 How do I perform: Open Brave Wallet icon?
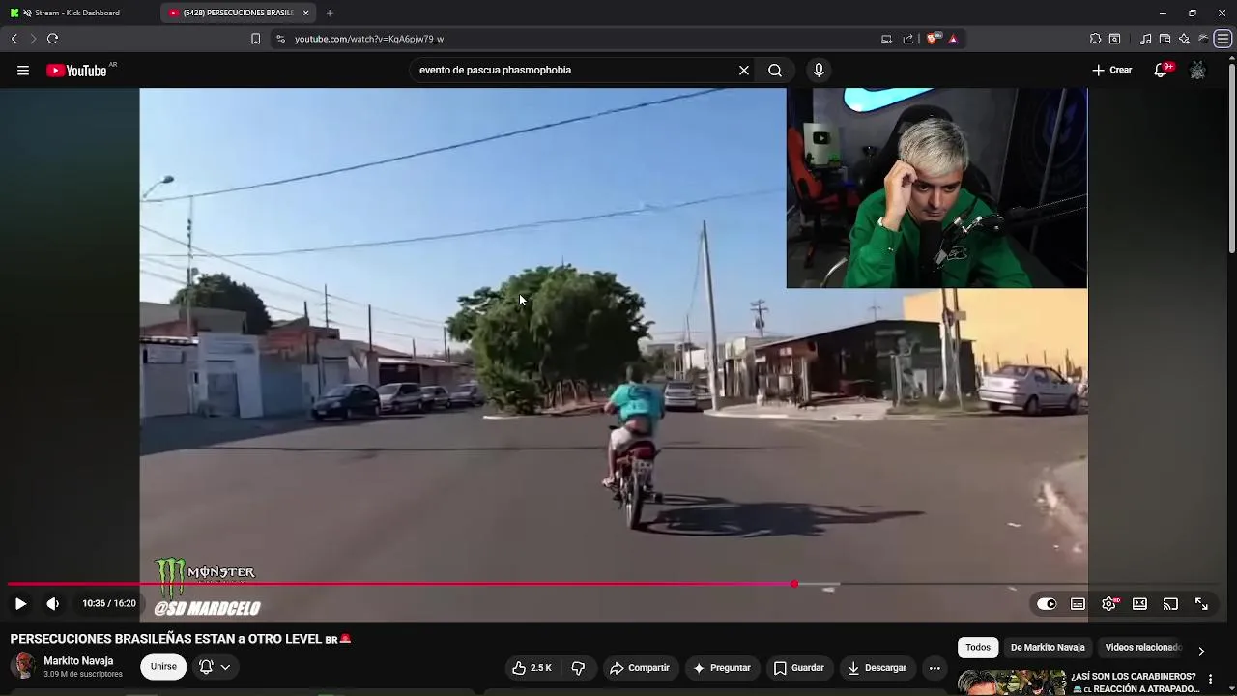(x=1165, y=39)
